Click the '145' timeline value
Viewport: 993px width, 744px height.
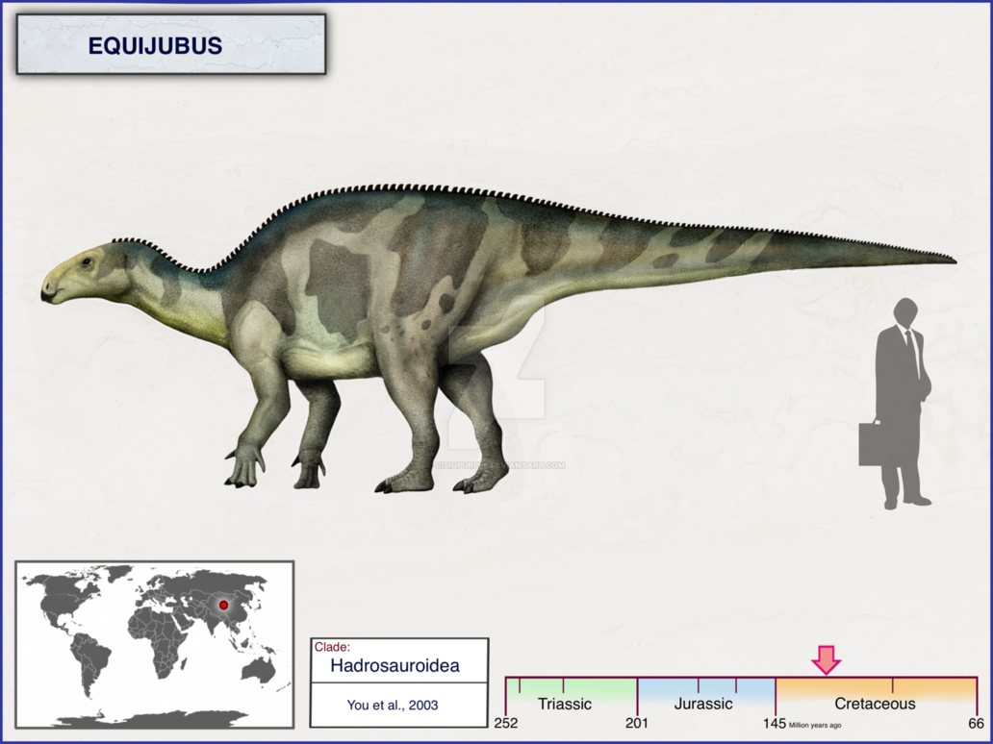775,723
